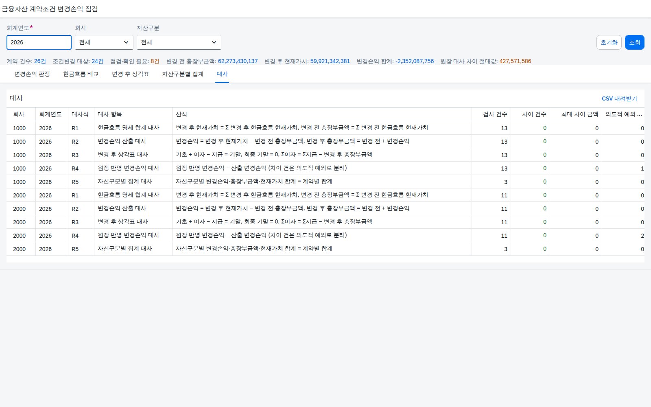Image resolution: width=651 pixels, height=407 pixels.
Task: Click the 산식 column header
Action: click(322, 114)
